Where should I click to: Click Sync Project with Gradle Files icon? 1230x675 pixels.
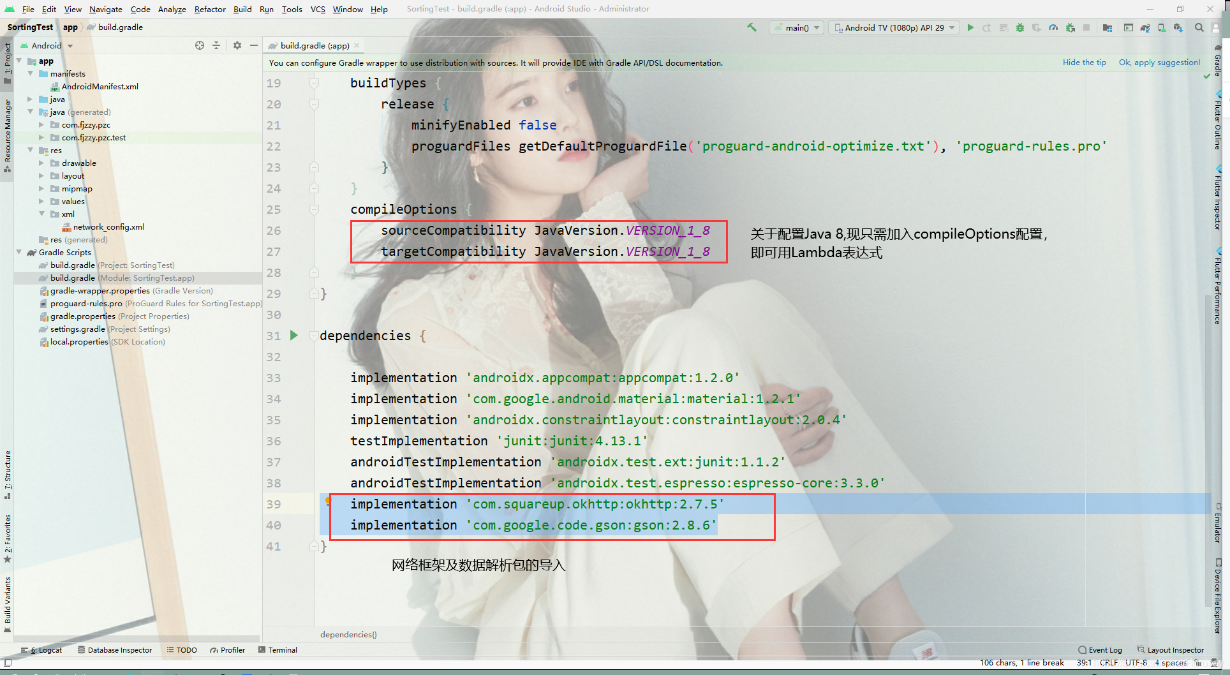(1145, 27)
